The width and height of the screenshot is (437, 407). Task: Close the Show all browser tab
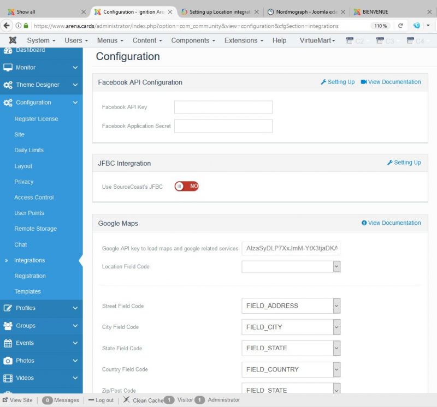point(84,11)
